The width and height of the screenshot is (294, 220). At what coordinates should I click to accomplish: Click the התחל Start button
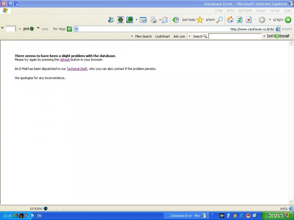click(x=277, y=216)
